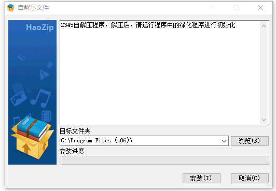The image size is (276, 191).
Task: Click the faded triangle icon in banner
Action: [44, 75]
